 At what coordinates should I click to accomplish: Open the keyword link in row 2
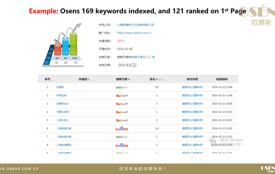(61, 95)
